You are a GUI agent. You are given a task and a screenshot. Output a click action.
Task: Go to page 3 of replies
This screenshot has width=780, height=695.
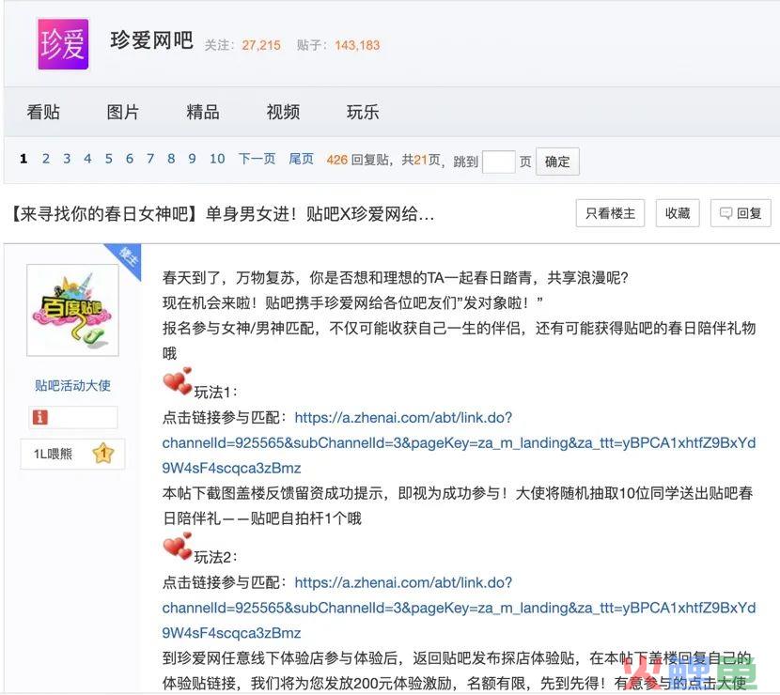[67, 159]
